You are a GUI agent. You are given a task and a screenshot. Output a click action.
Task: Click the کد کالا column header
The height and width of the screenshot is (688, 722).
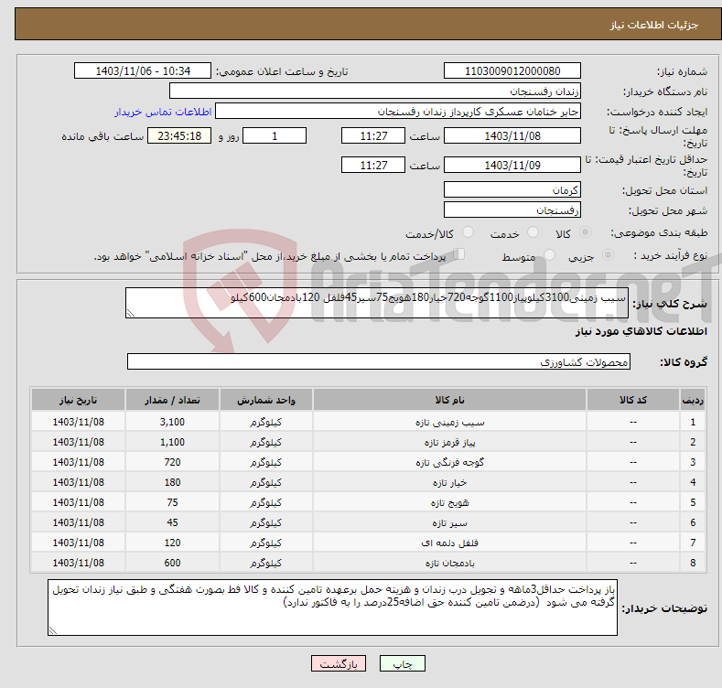[632, 400]
